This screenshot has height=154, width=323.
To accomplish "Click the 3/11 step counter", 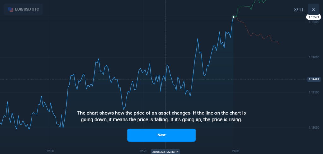I will [x=298, y=10].
